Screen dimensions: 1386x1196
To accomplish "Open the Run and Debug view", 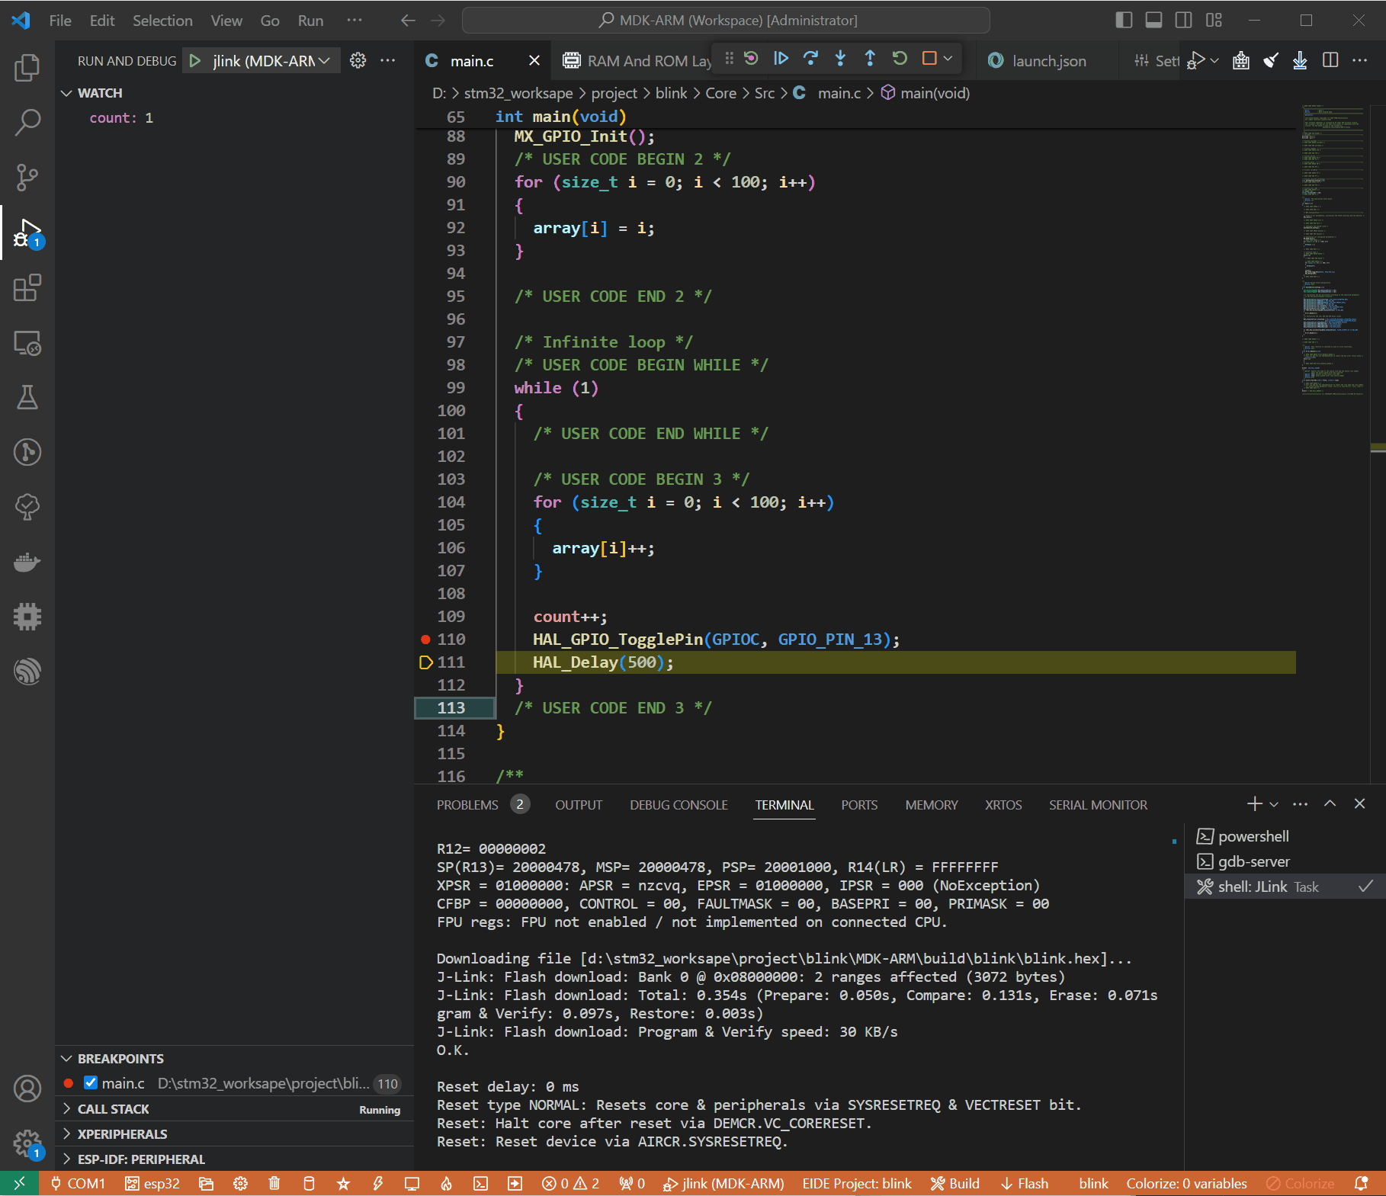I will 27,232.
